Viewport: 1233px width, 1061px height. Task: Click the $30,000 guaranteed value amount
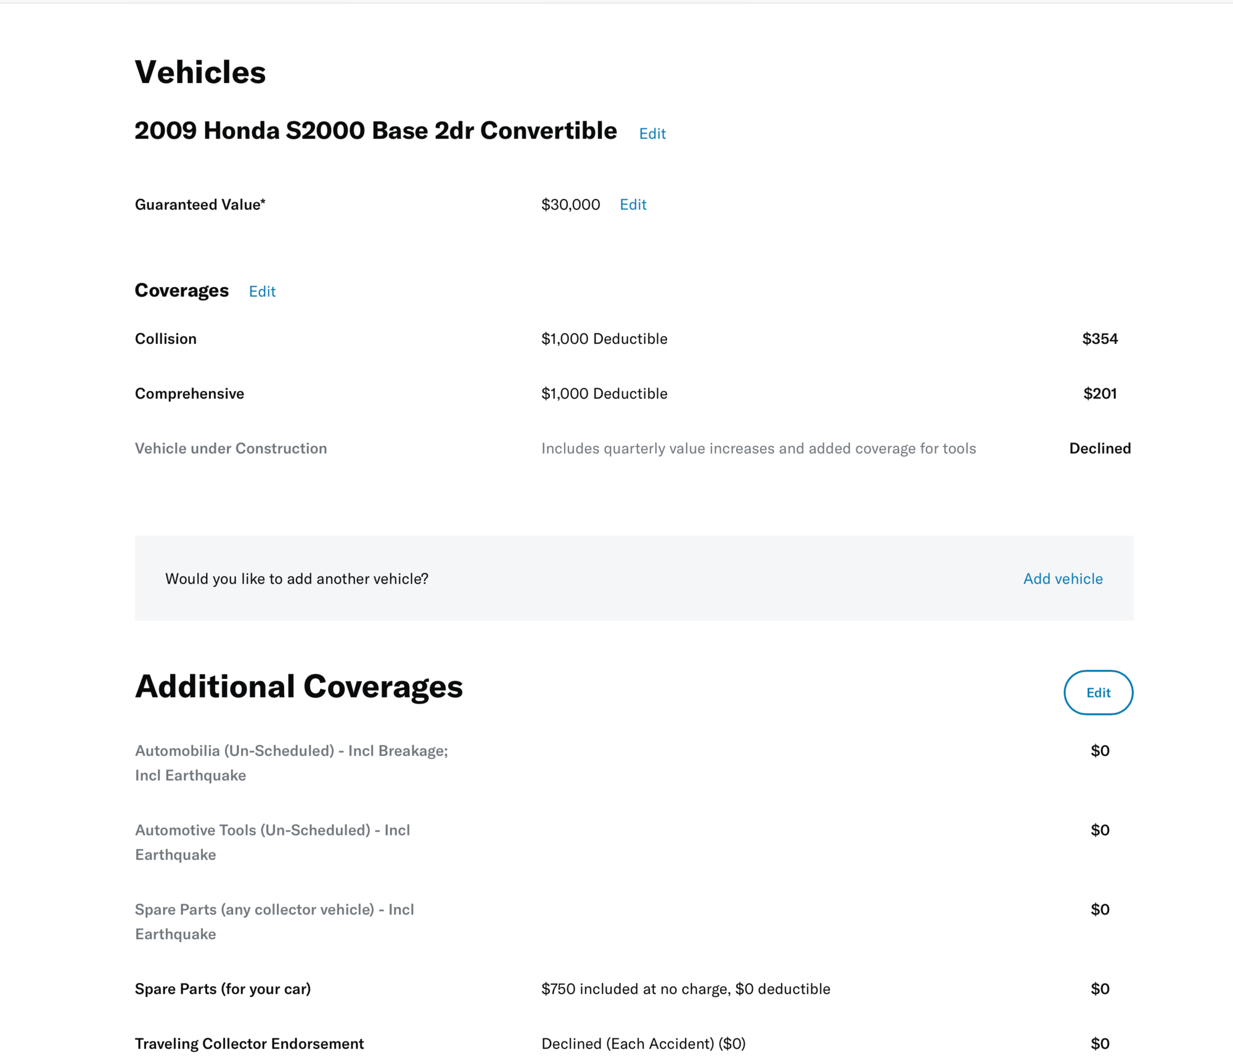(570, 205)
